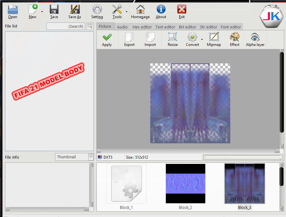The height and width of the screenshot is (217, 286).
Task: Click the picture preview horizontal scrollbar
Action: click(x=188, y=151)
